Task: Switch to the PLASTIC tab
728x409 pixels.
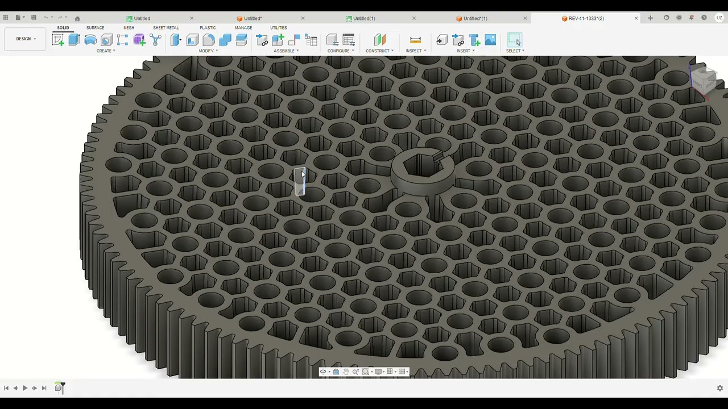Action: click(208, 28)
